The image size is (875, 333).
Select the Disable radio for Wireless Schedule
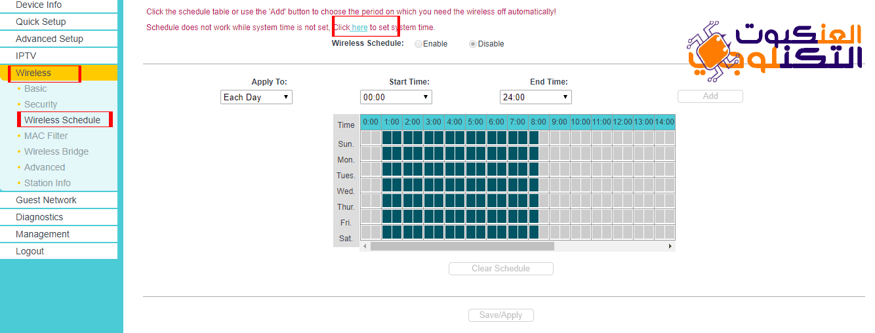[x=473, y=44]
